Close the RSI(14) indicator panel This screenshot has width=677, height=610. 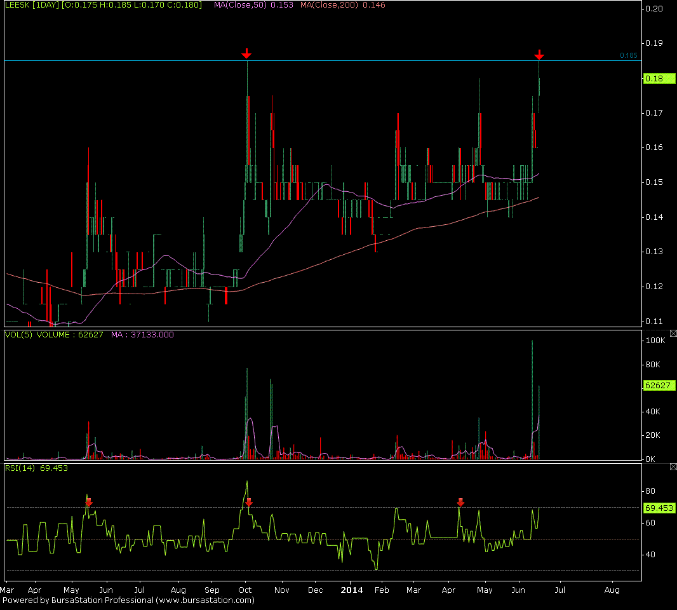[x=673, y=466]
